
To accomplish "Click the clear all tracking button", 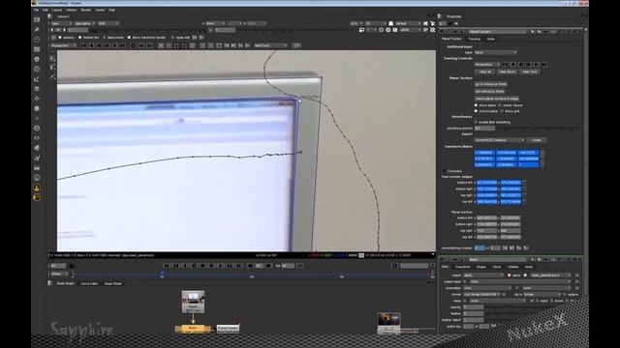I will [x=484, y=72].
